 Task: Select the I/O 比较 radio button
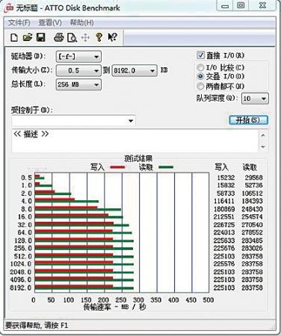200,67
